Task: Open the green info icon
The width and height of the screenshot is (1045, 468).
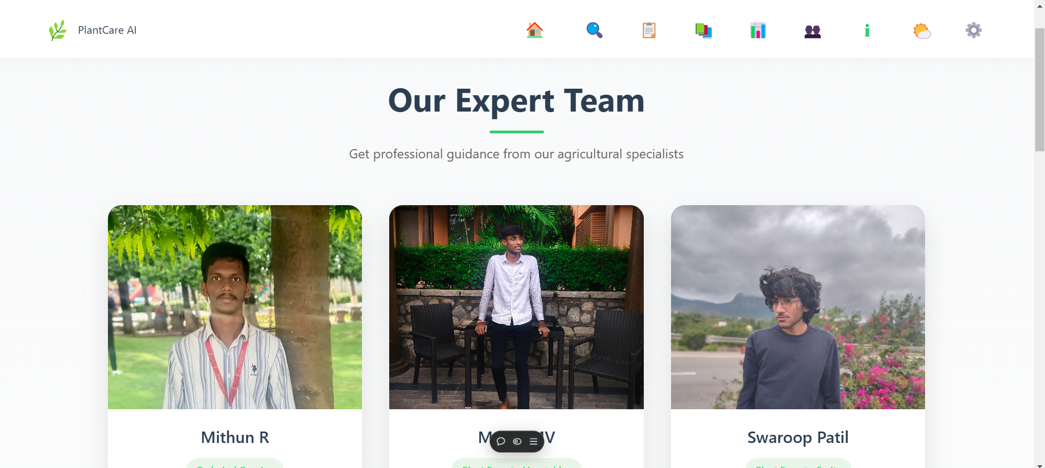Action: (x=867, y=30)
